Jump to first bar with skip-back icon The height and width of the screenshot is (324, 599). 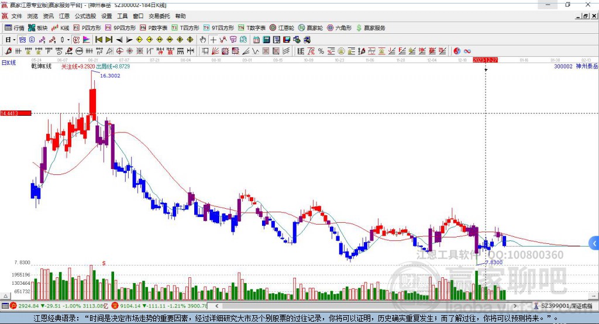point(98,40)
